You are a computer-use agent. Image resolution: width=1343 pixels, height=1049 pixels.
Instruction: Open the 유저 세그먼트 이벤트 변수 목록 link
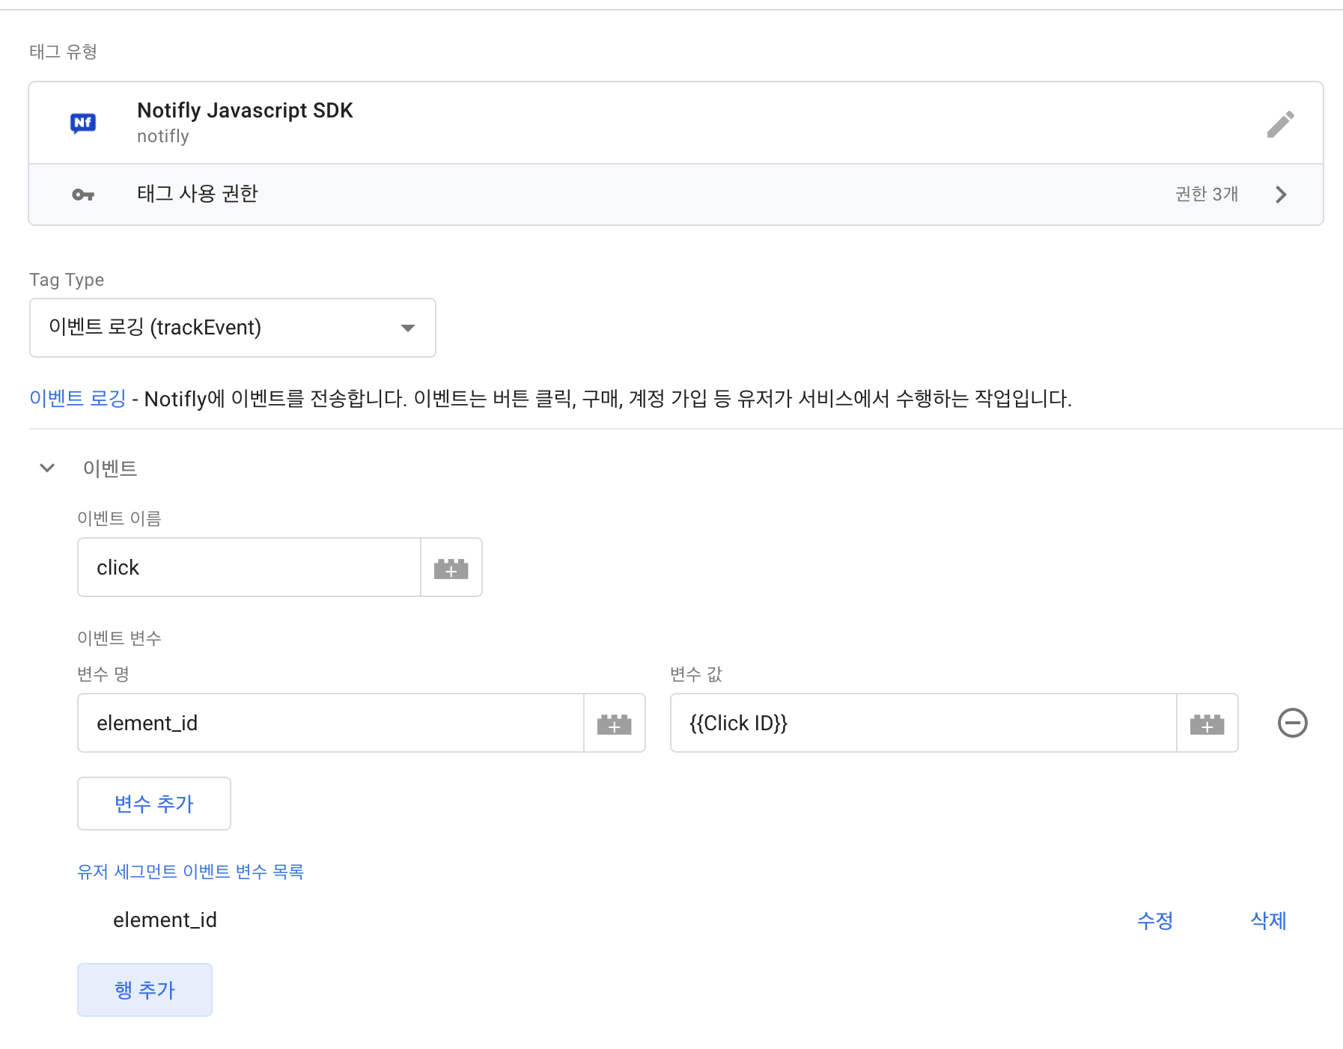(x=191, y=871)
